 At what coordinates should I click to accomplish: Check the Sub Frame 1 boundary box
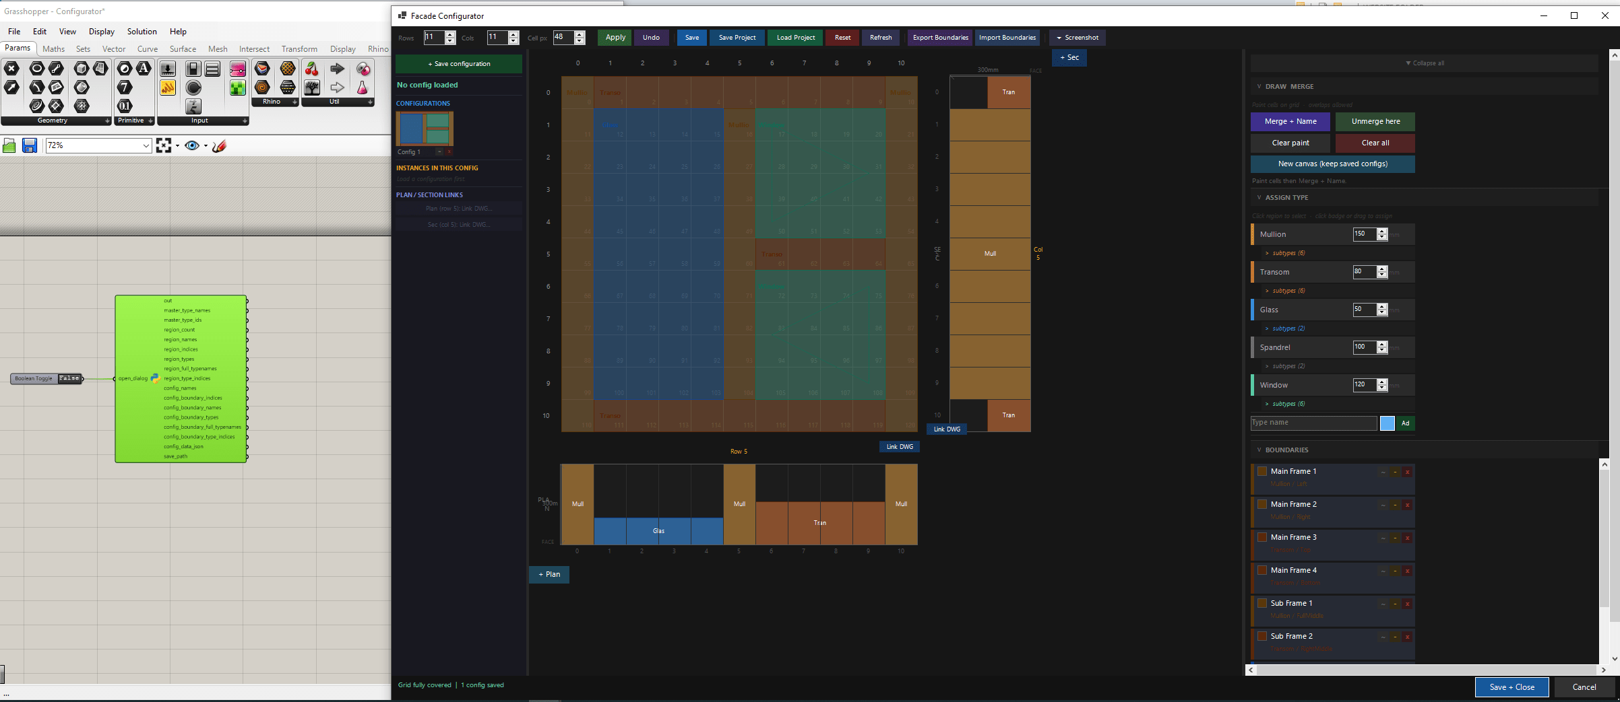1262,603
